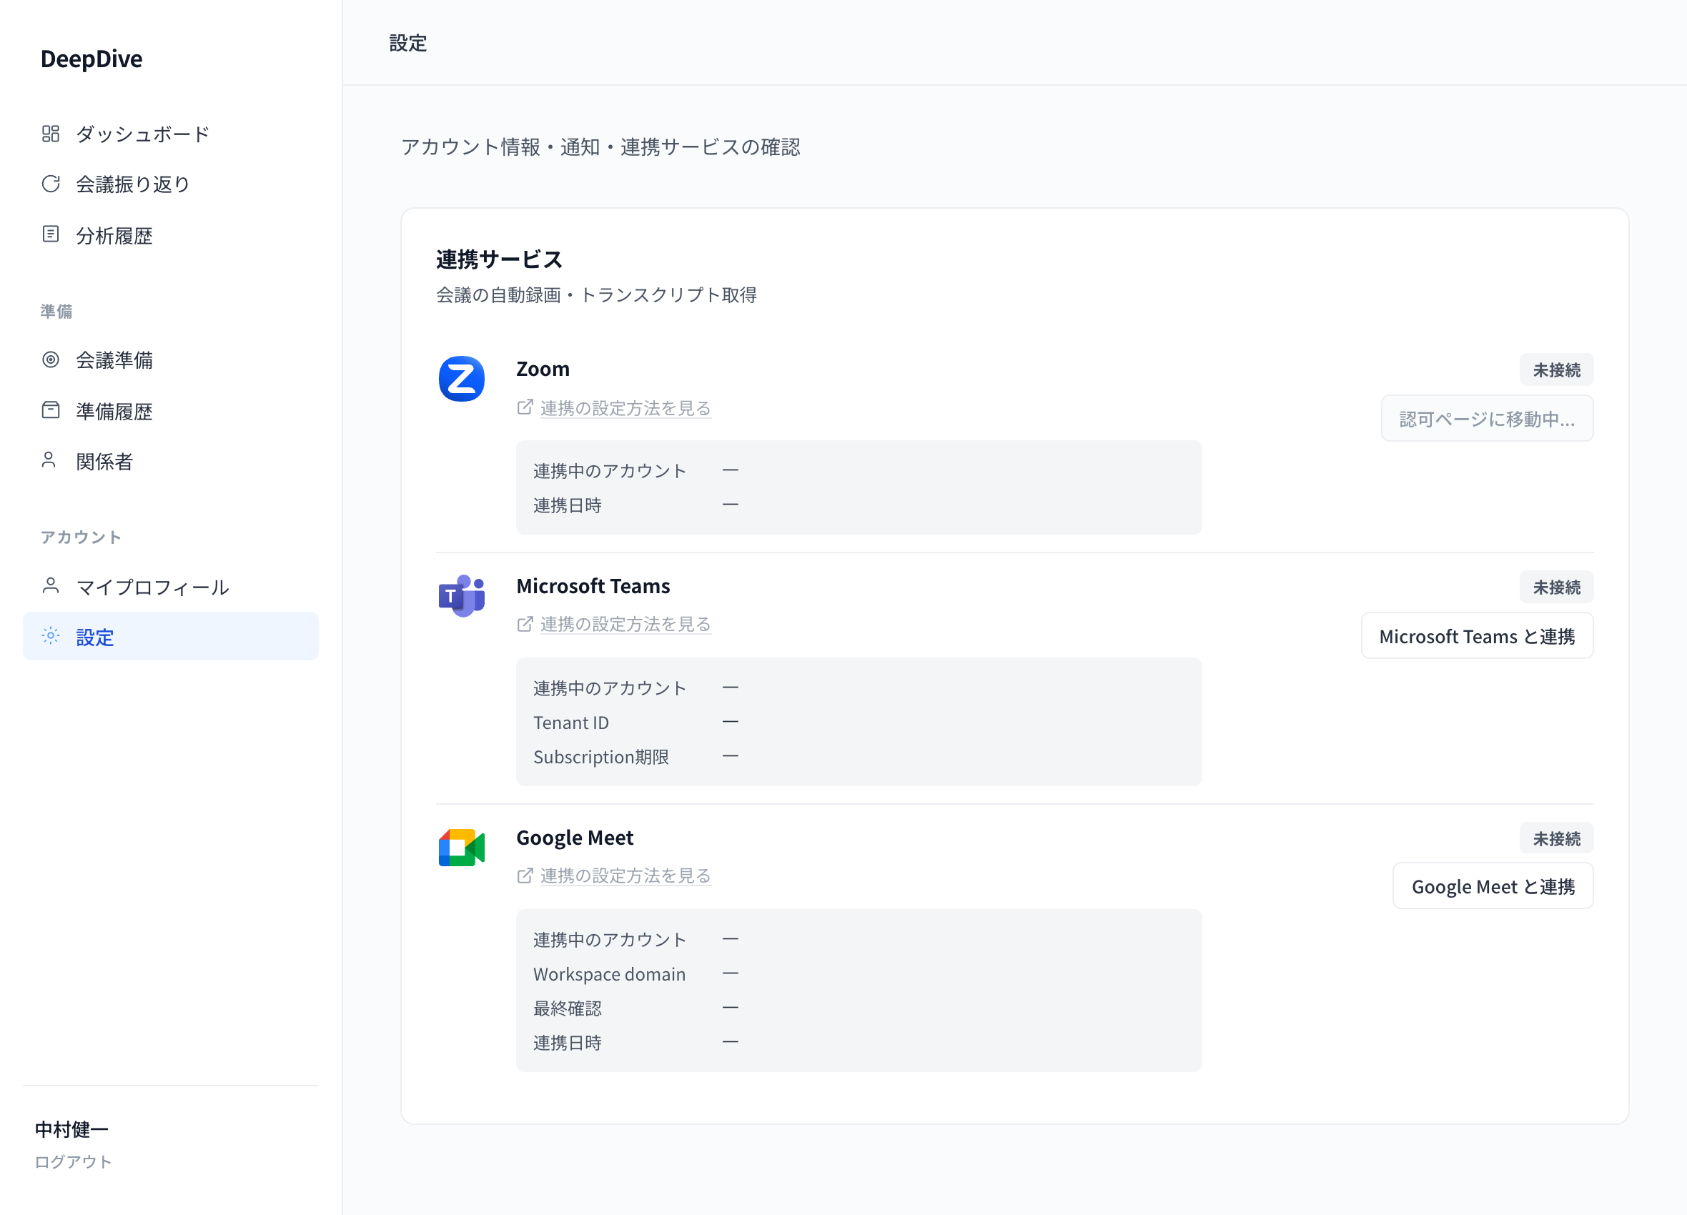Click the 設定 page title in header

(x=407, y=43)
